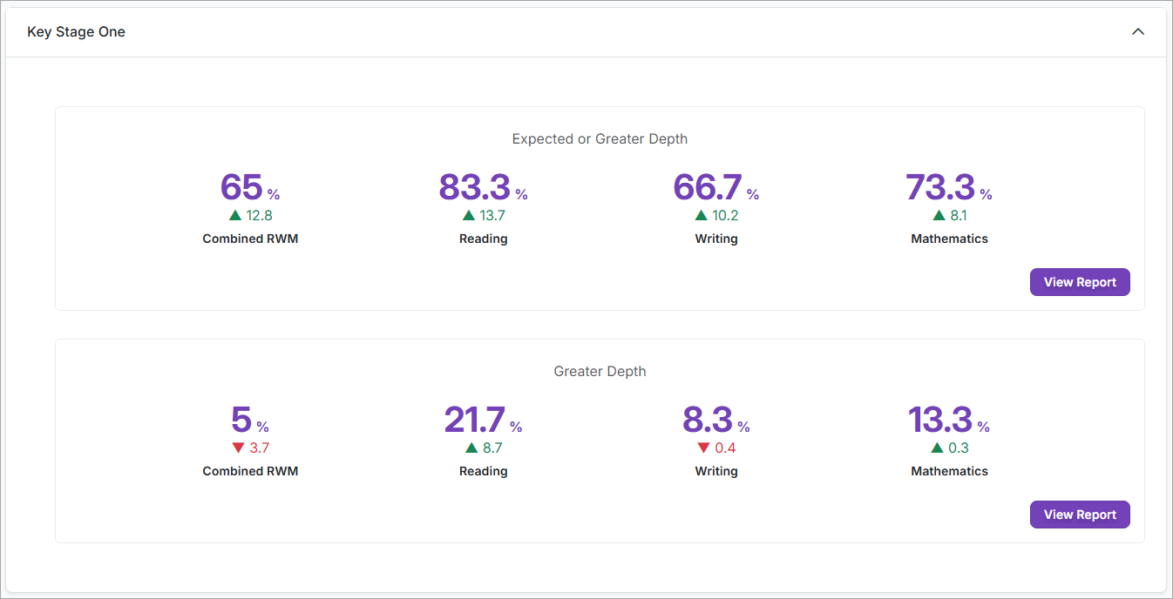
Task: Click the red down arrow beside 3.7
Action: coord(238,448)
